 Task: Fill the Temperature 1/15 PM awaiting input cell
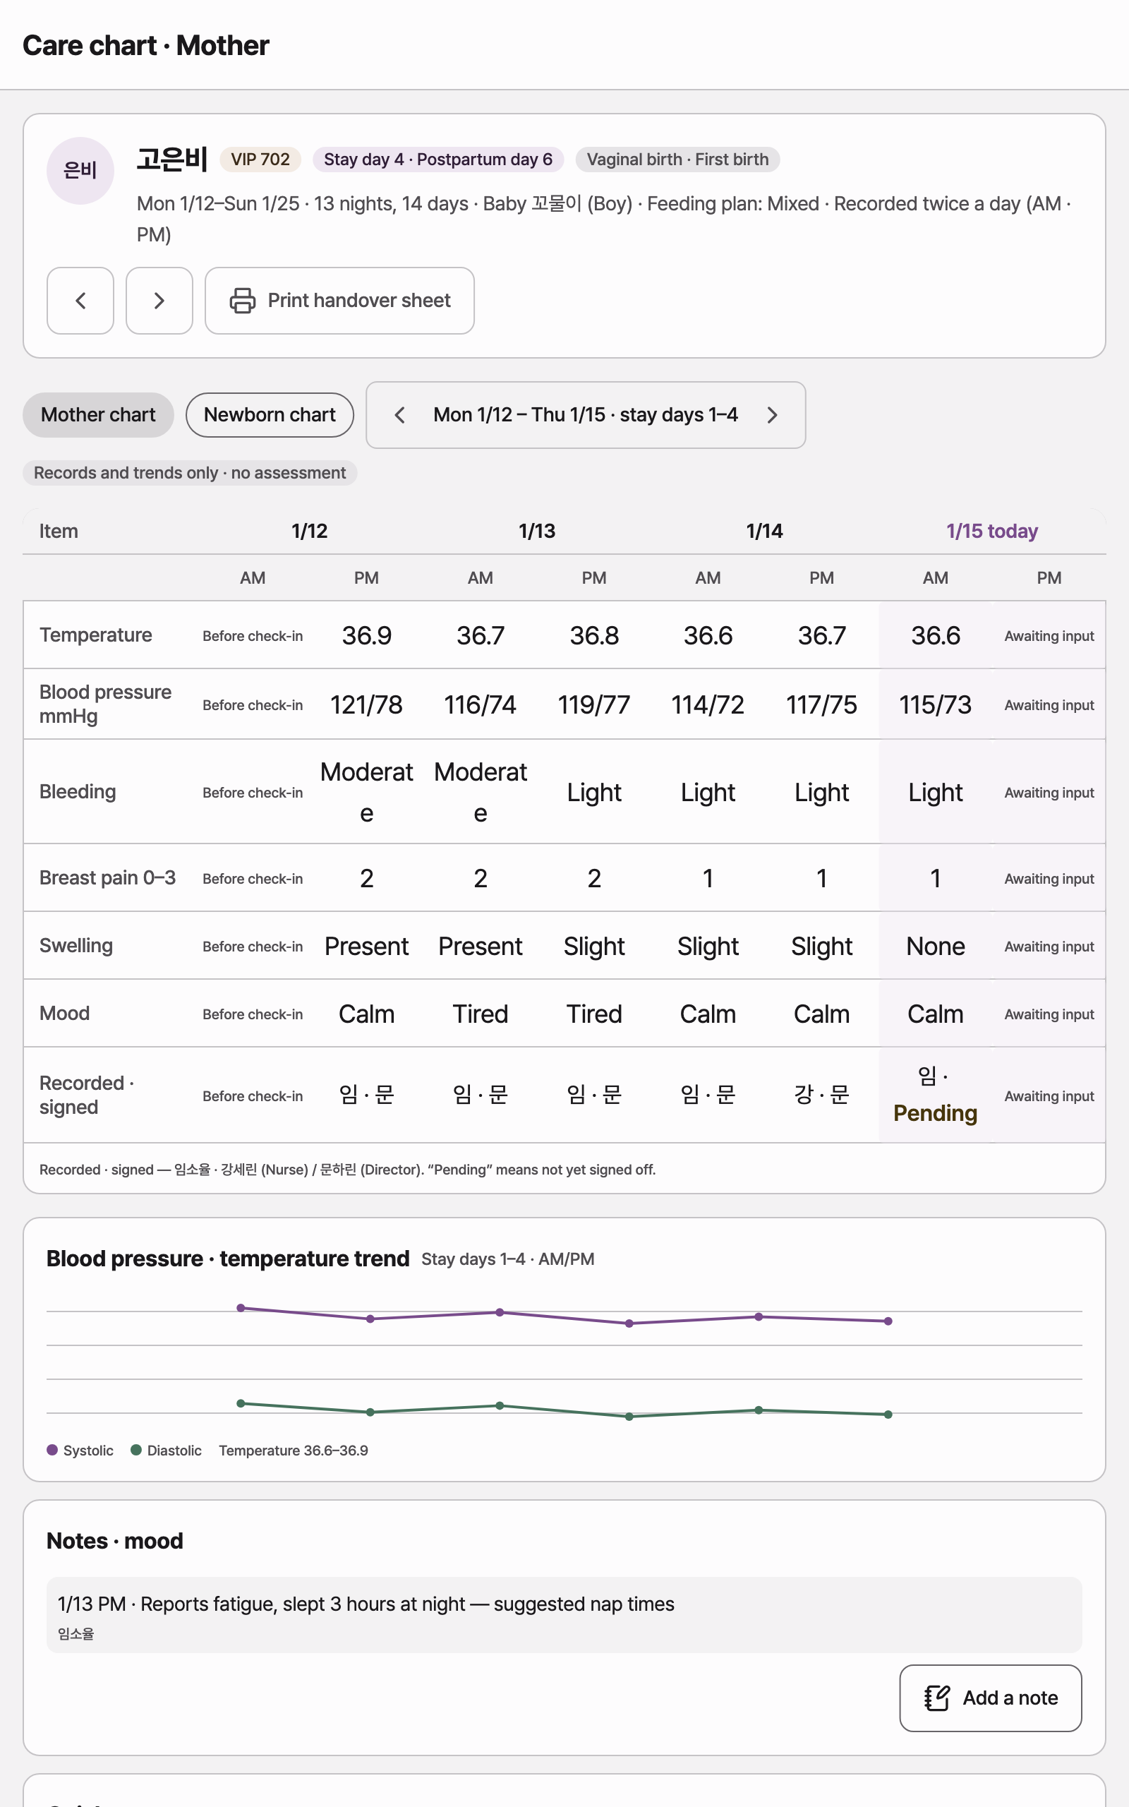1049,635
